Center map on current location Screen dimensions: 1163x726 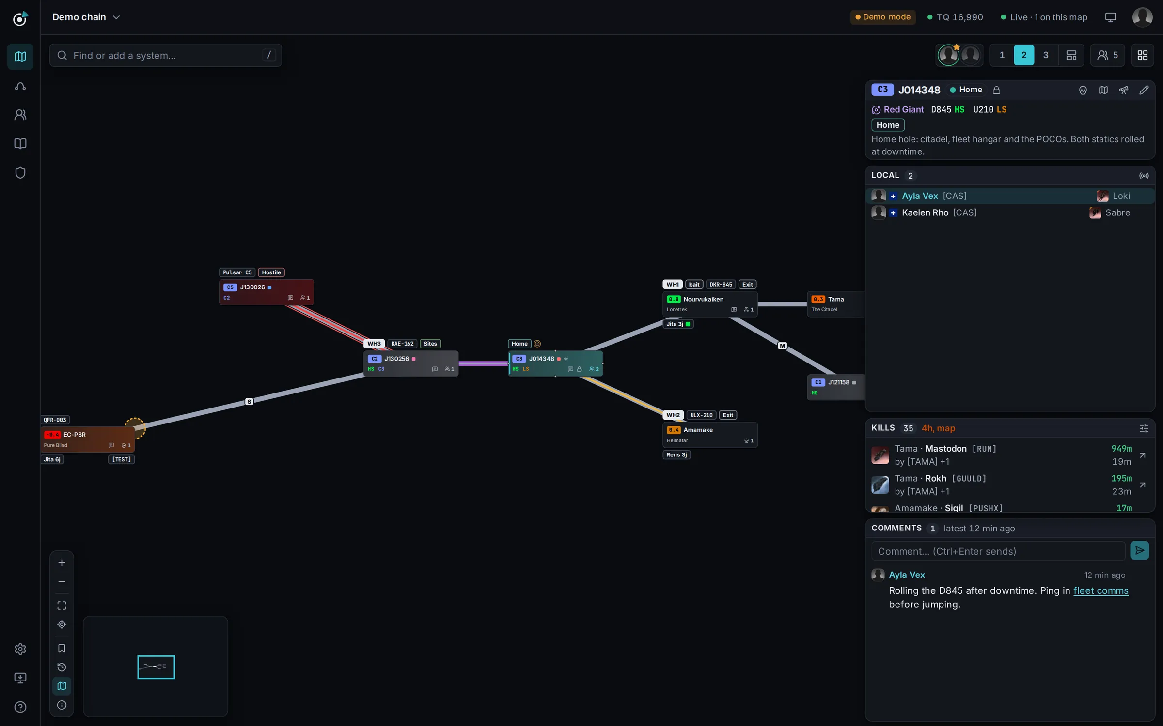point(62,625)
